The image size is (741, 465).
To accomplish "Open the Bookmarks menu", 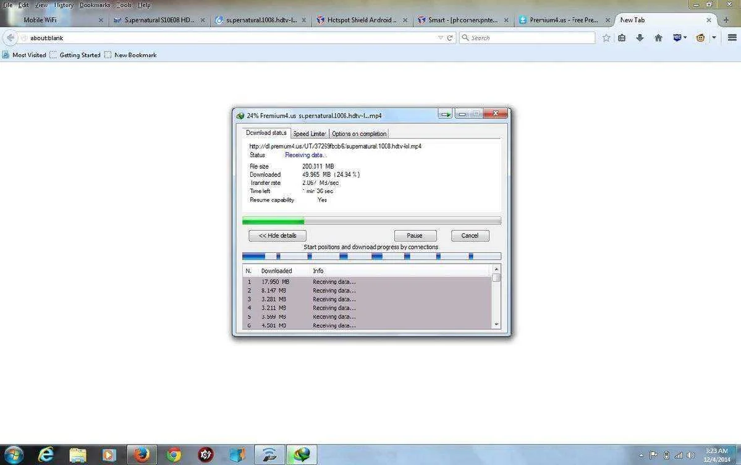I will click(95, 5).
